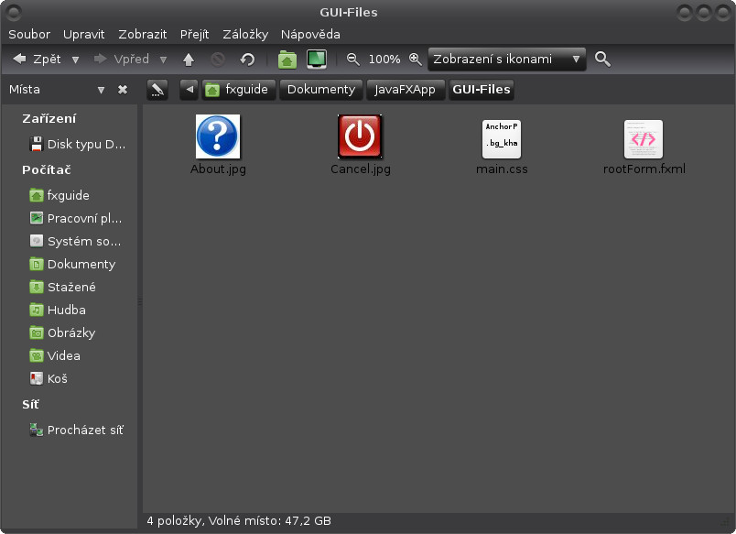This screenshot has width=736, height=534.
Task: Open the Vpřed history dropdown arrow
Action: [163, 60]
